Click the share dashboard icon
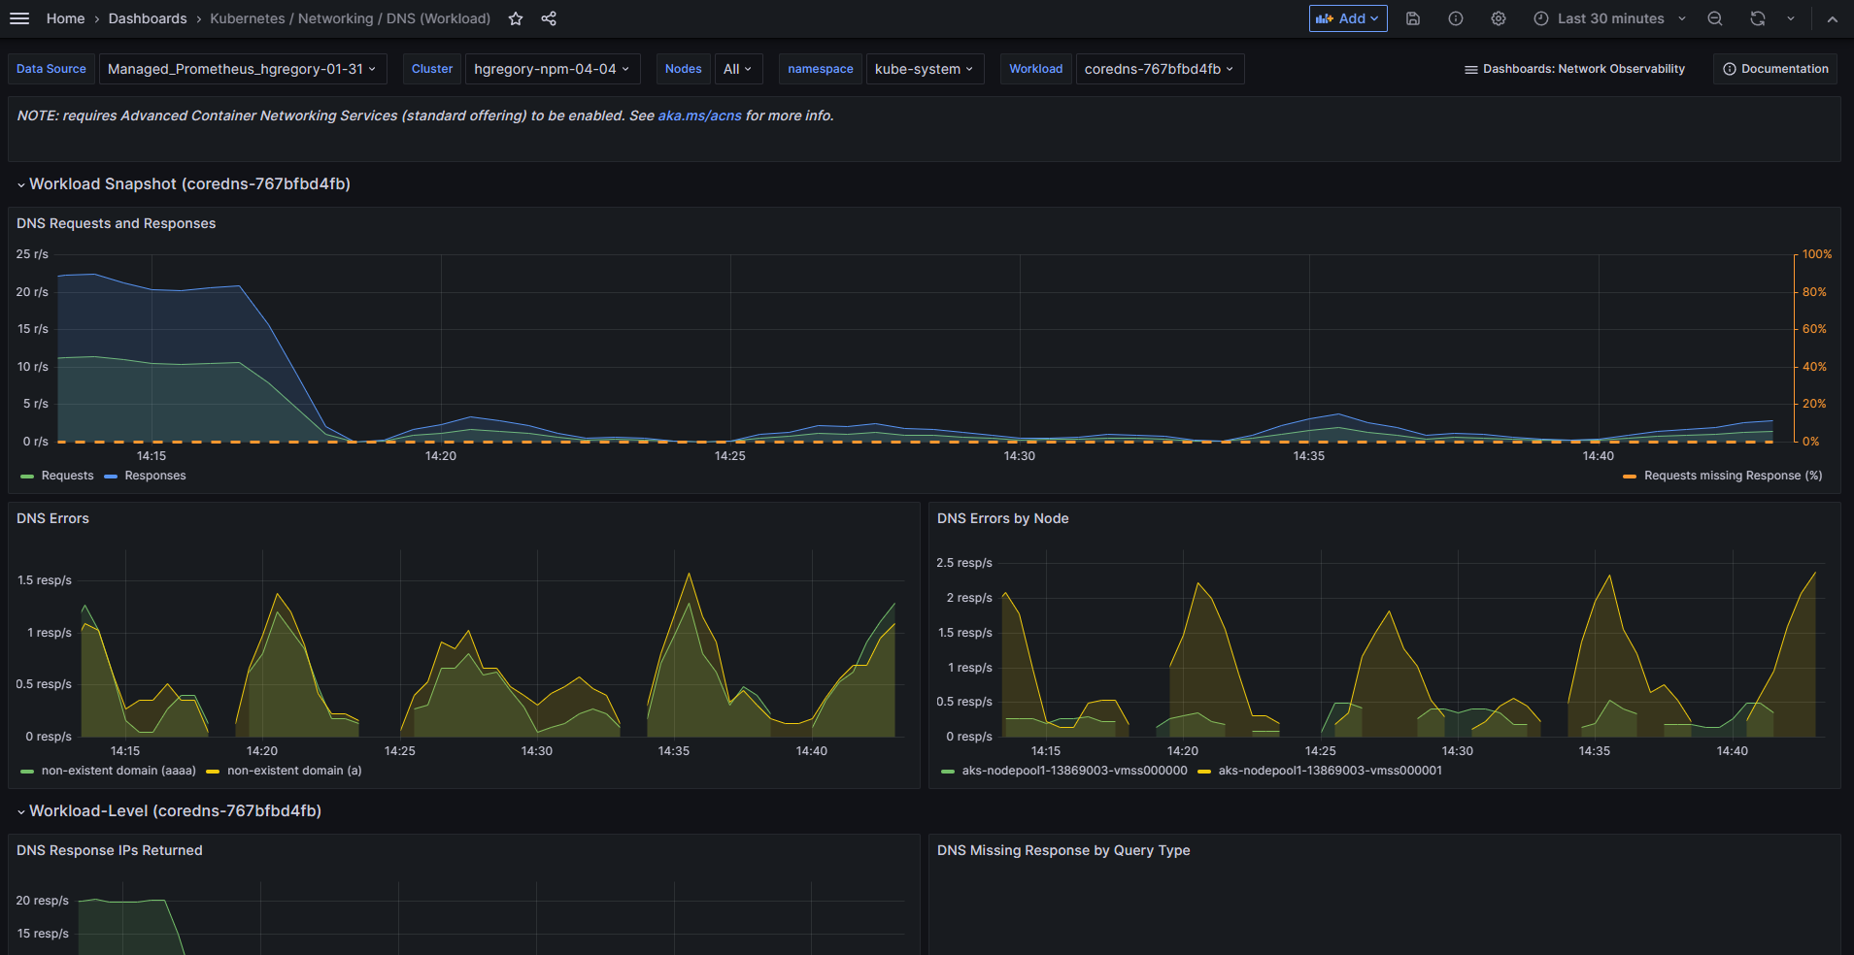 pyautogui.click(x=549, y=18)
